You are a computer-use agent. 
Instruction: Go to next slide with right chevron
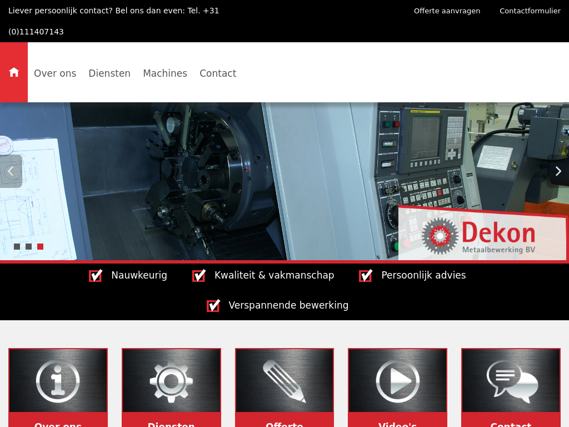point(558,171)
